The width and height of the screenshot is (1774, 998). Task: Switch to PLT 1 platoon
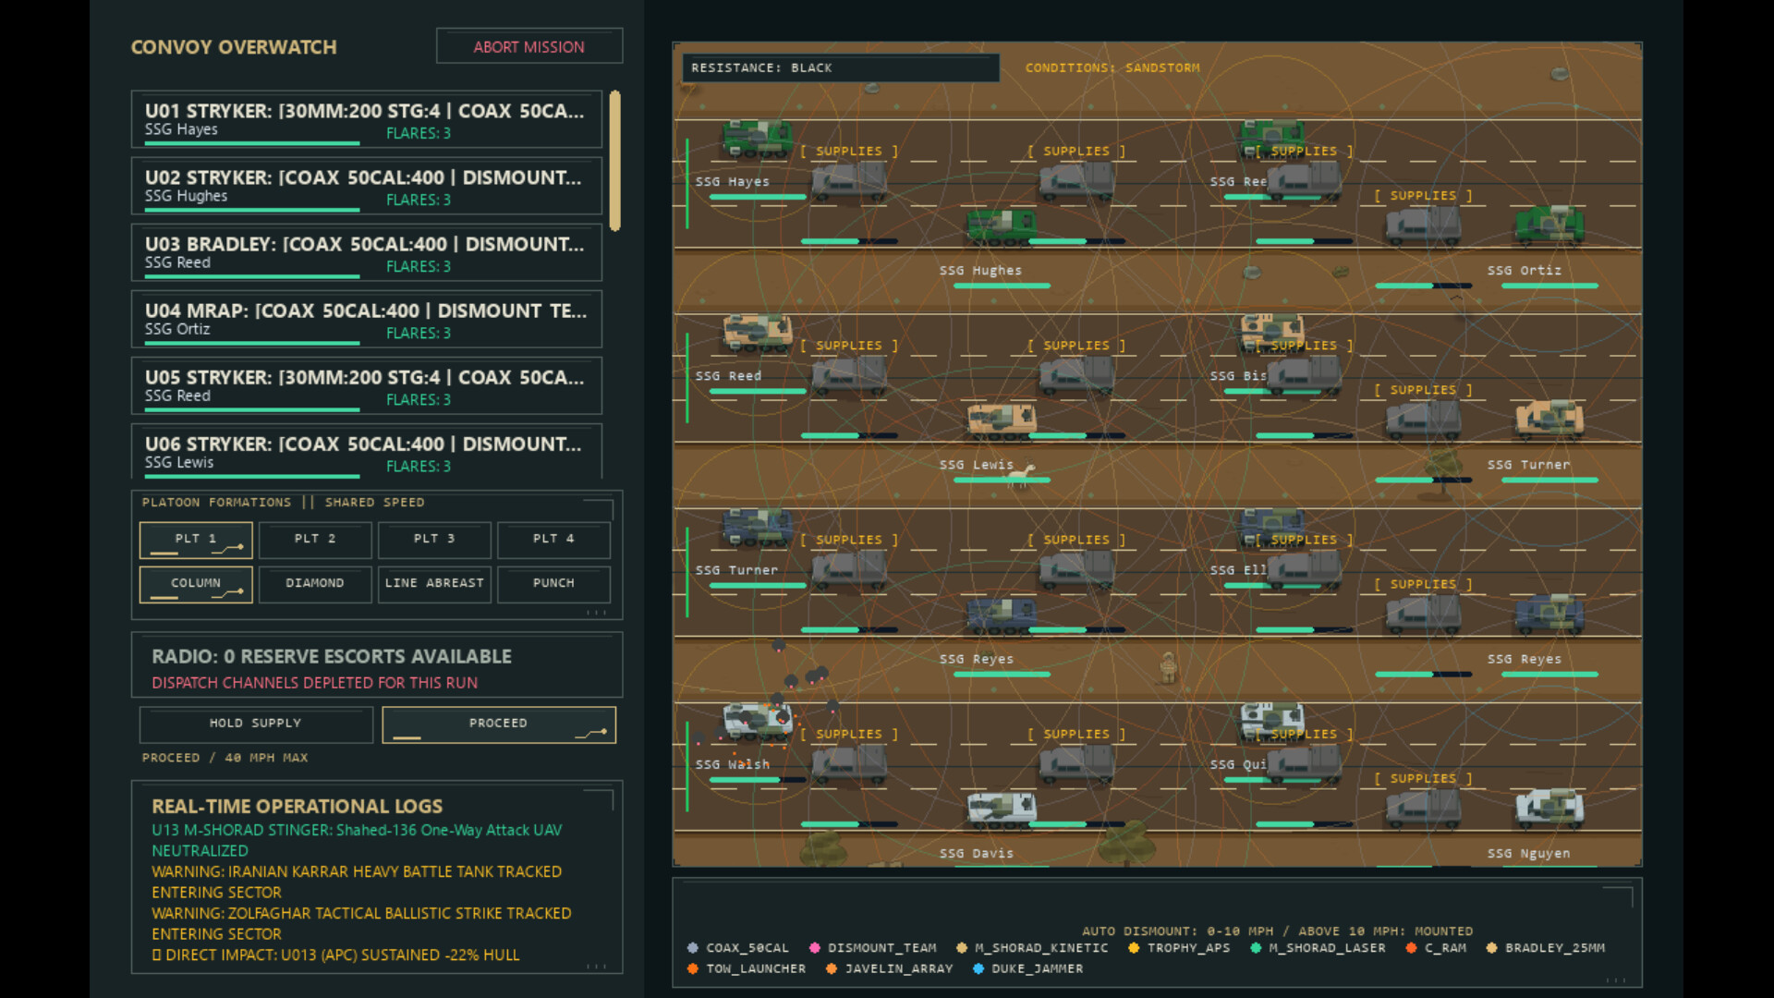196,540
